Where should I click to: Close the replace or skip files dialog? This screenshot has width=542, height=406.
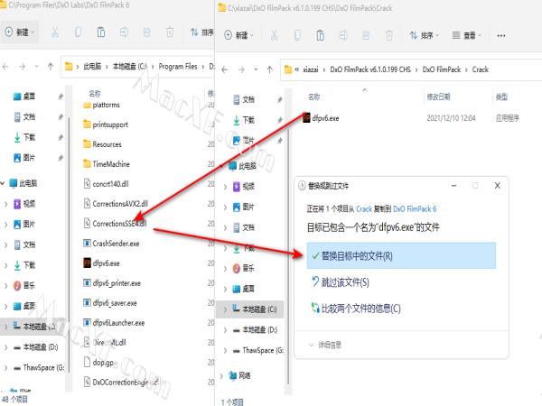498,186
